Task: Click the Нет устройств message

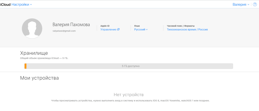Action: 129,95
